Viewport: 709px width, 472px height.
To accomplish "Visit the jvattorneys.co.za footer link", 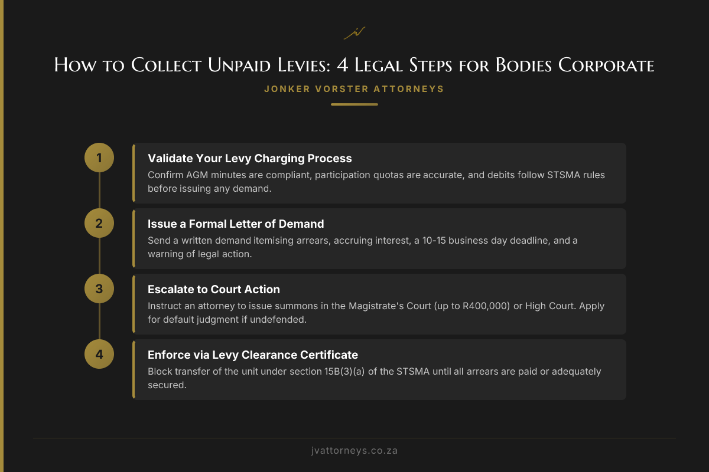I will point(354,450).
